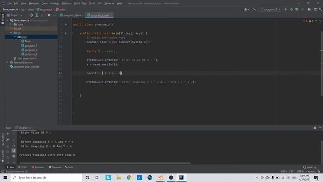Click the console horizontal scrollbar

(x=105, y=163)
